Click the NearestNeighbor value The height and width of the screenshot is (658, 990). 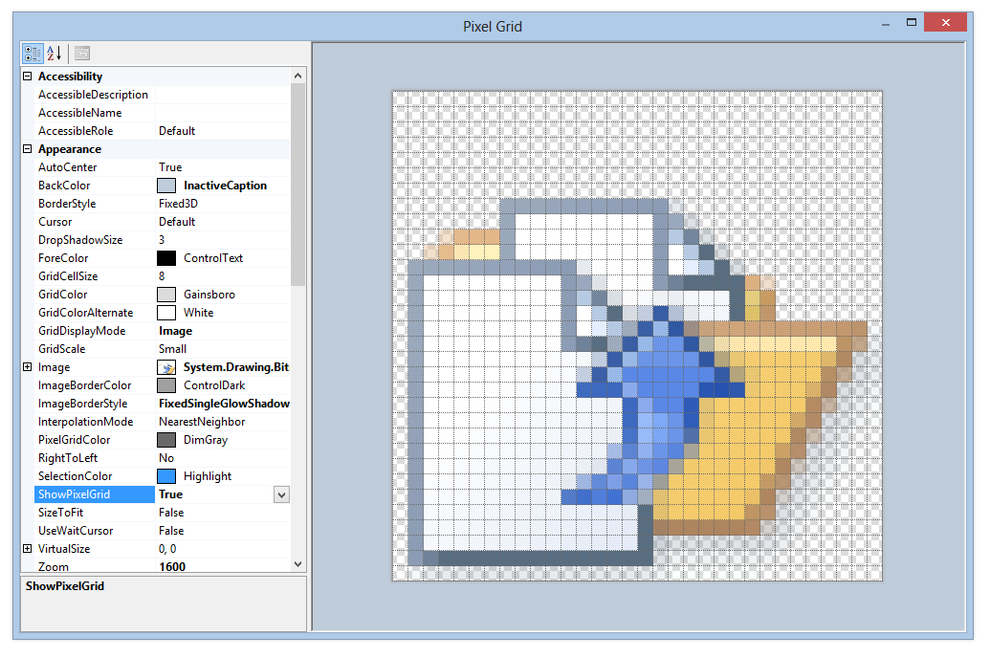202,422
